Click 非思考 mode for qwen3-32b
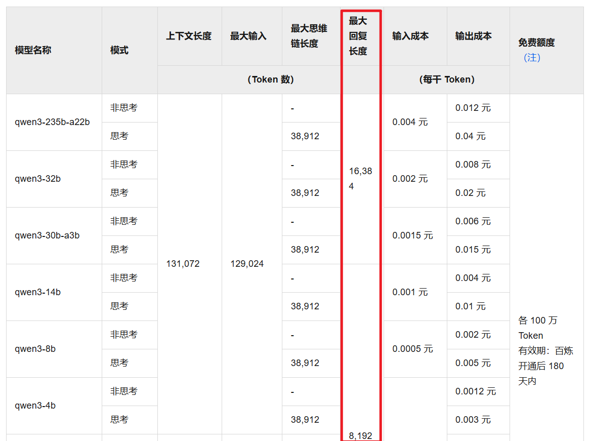 pyautogui.click(x=123, y=165)
